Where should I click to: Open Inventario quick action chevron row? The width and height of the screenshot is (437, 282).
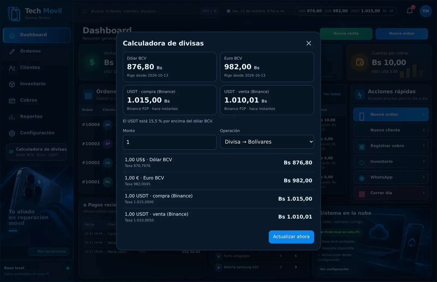point(391,162)
